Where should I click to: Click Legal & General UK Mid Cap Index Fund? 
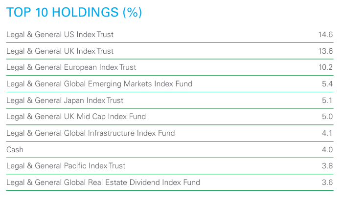(76, 117)
